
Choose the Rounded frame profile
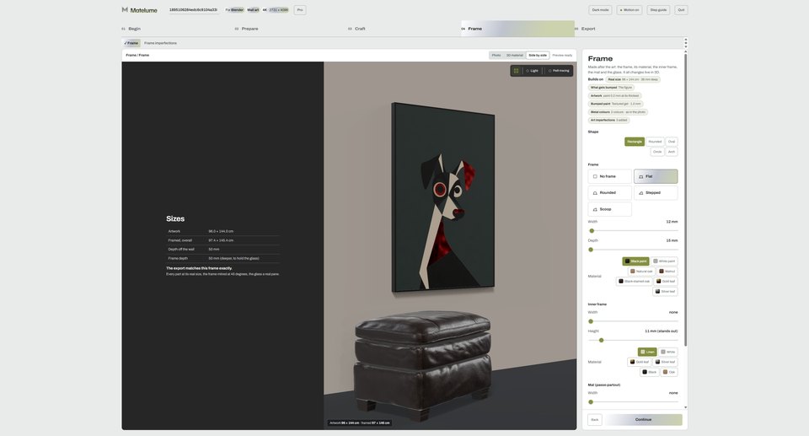[x=609, y=192]
